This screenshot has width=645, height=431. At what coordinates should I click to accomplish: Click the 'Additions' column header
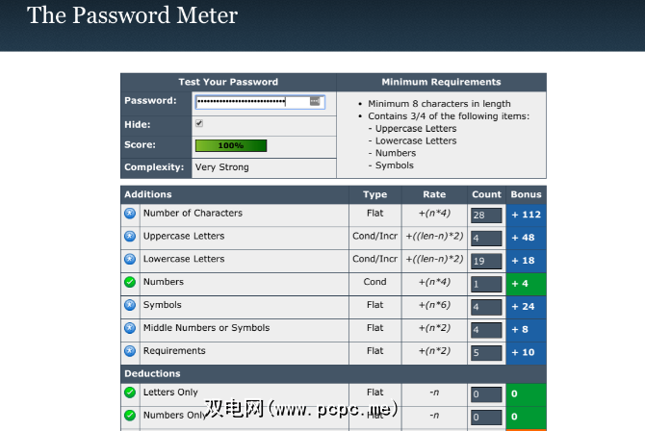[x=148, y=194]
